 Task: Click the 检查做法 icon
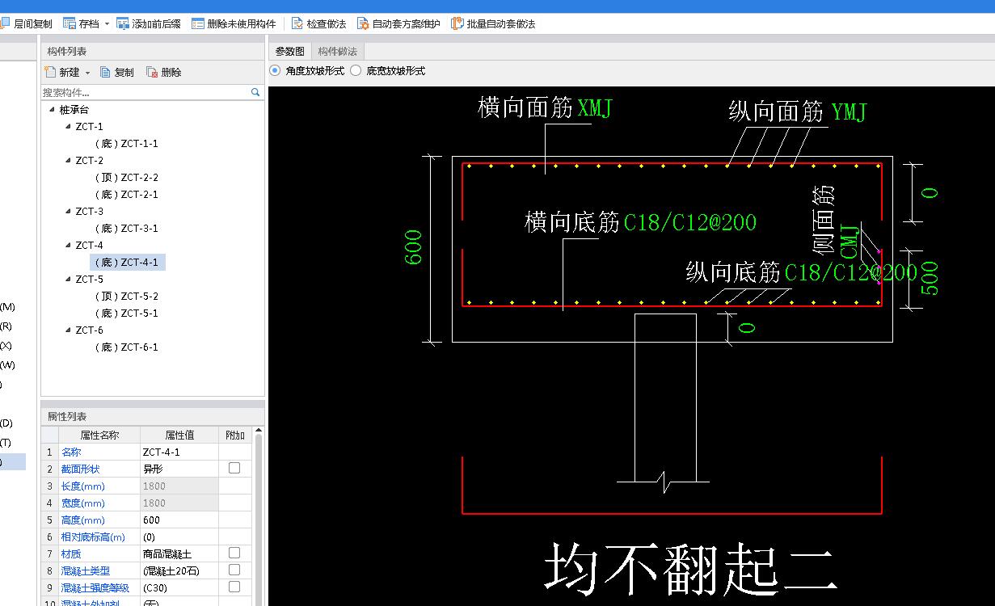[x=297, y=23]
